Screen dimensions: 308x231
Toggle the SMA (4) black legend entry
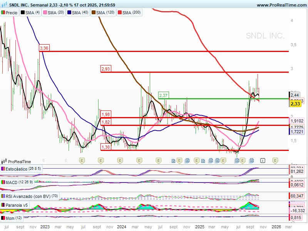30,13
